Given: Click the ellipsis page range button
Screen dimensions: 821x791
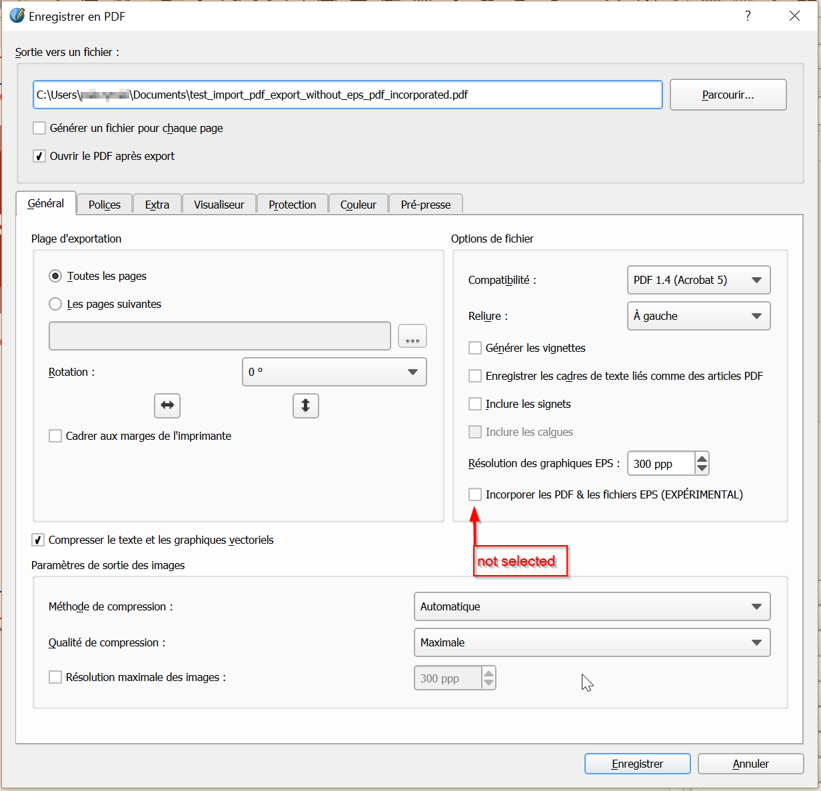Looking at the screenshot, I should pos(412,336).
